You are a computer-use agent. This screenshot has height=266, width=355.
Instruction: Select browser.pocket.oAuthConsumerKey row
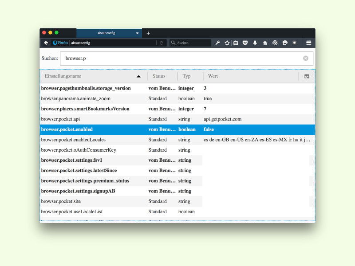click(177, 150)
